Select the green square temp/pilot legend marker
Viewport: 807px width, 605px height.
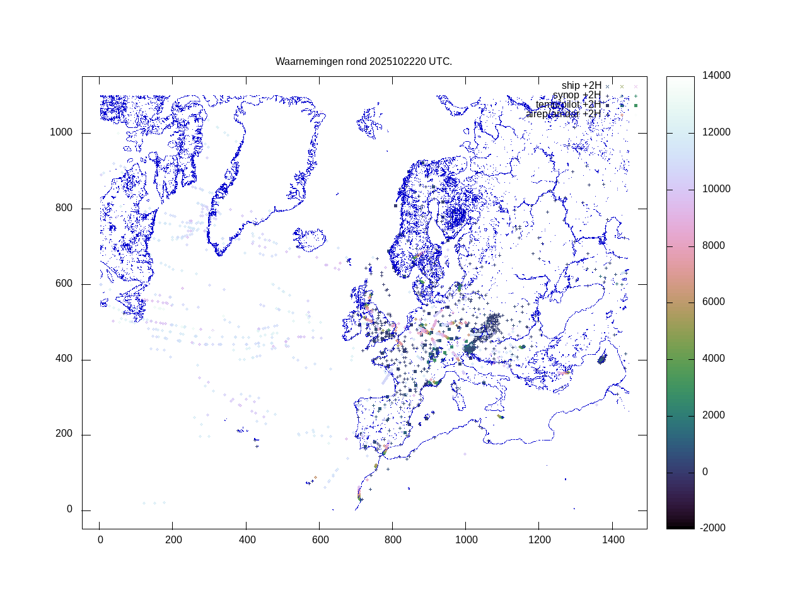pyautogui.click(x=636, y=105)
